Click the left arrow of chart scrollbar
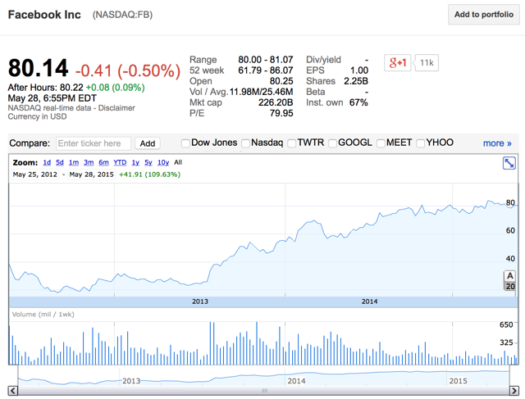This screenshot has width=525, height=399. click(13, 390)
